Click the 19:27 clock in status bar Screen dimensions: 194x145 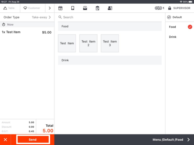click(x=4, y=2)
